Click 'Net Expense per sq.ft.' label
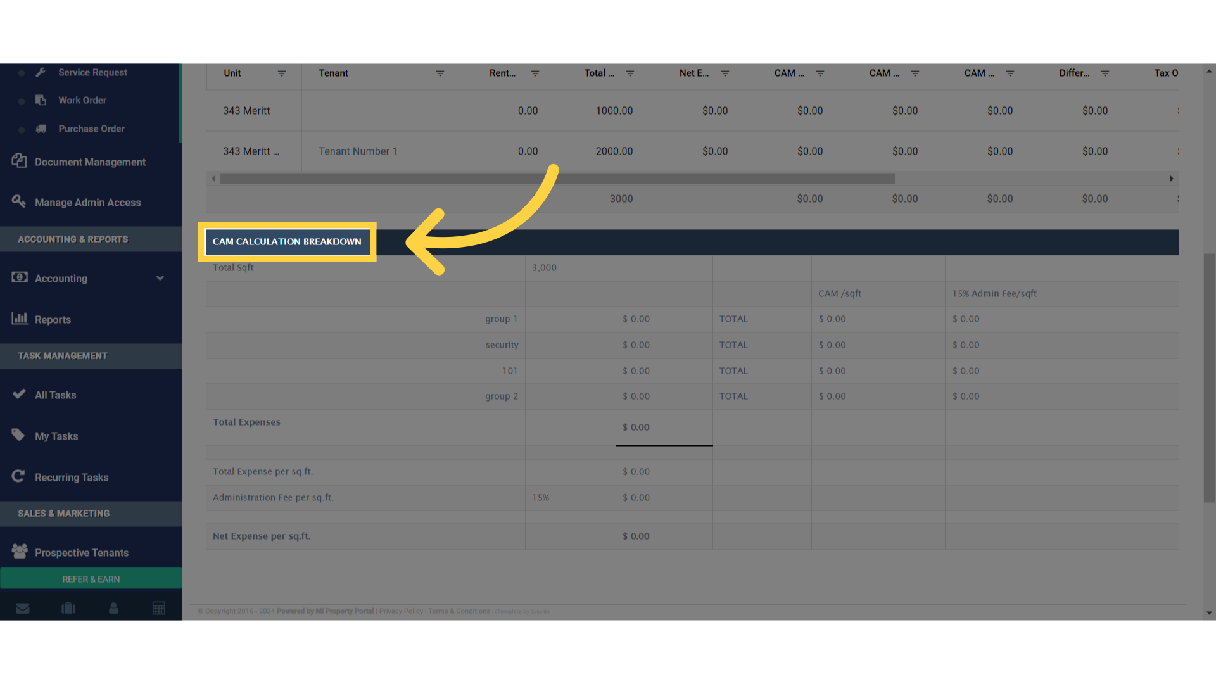 262,536
